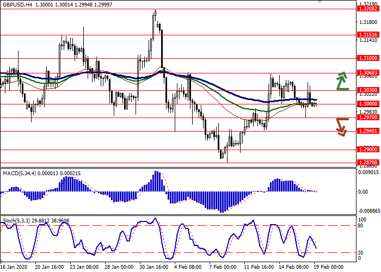Select the 1.29401 price level label
Image resolution: width=381 pixels, height=272 pixels.
click(367, 131)
